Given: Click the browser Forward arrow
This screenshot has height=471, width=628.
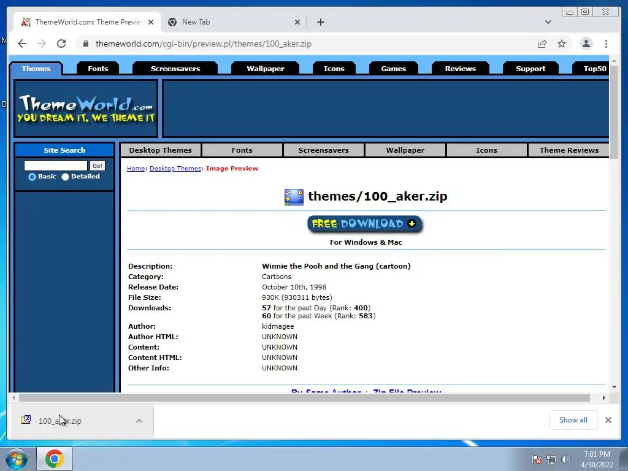Looking at the screenshot, I should coord(42,44).
